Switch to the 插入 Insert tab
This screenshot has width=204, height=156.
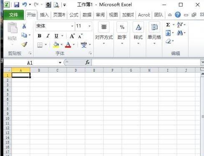tap(44, 15)
